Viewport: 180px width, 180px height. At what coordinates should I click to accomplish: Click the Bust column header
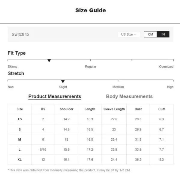[138, 109]
